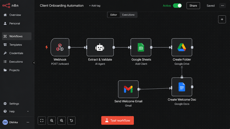Click the Help question mark icon
Viewport: 230px width, 129px height.
click(x=5, y=111)
